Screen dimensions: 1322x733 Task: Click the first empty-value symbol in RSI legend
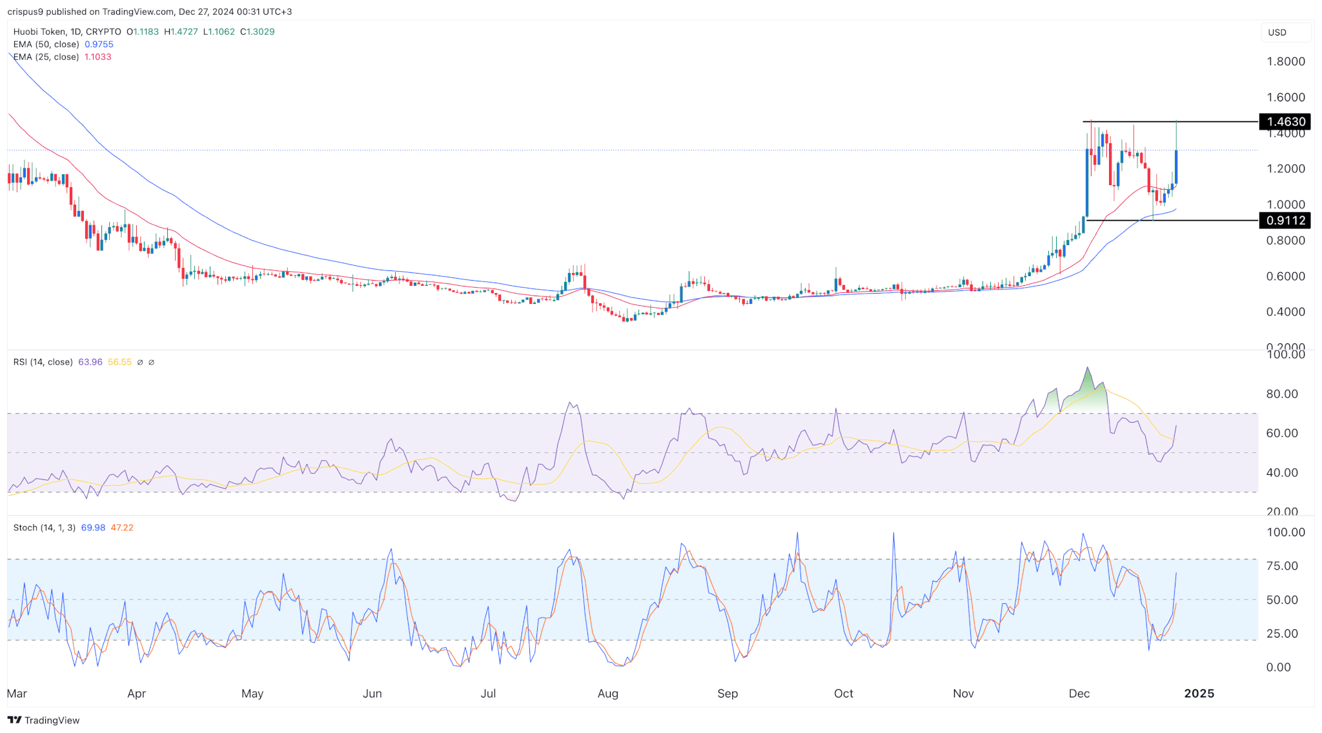click(140, 363)
